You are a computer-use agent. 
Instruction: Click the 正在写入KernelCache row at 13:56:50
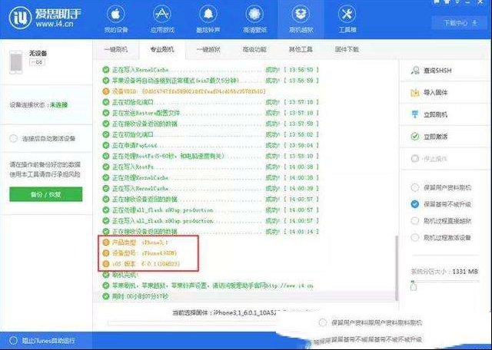pos(211,70)
